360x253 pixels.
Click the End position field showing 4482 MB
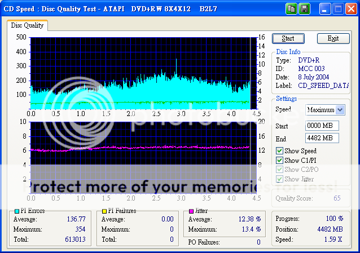tap(322, 137)
